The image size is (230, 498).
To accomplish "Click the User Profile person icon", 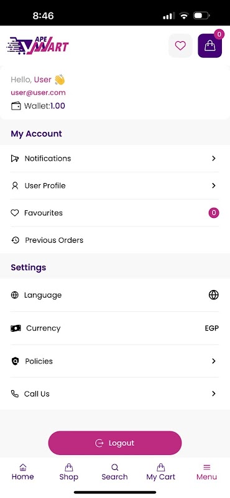I will pyautogui.click(x=15, y=186).
